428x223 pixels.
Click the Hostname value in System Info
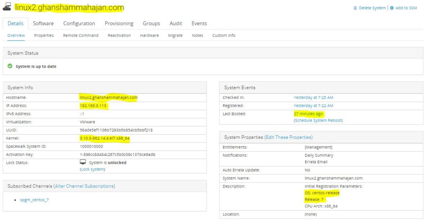pyautogui.click(x=108, y=98)
